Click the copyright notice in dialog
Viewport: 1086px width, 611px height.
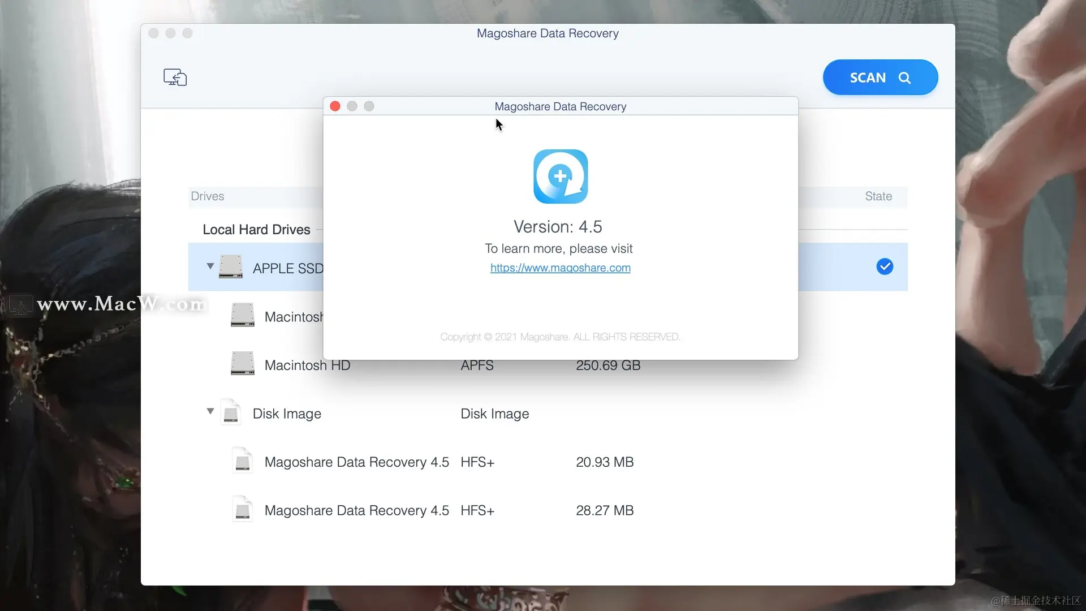click(560, 337)
